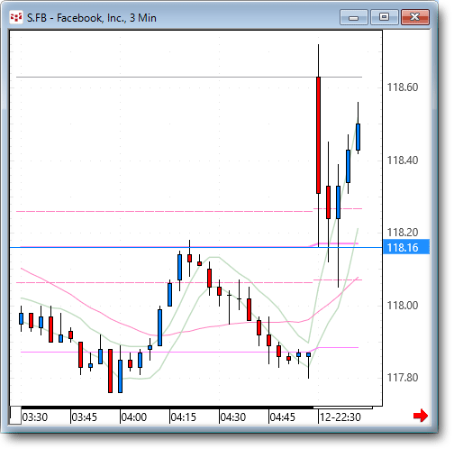The width and height of the screenshot is (454, 449).
Task: Click the 03:30 time axis label
Action: pyautogui.click(x=35, y=417)
